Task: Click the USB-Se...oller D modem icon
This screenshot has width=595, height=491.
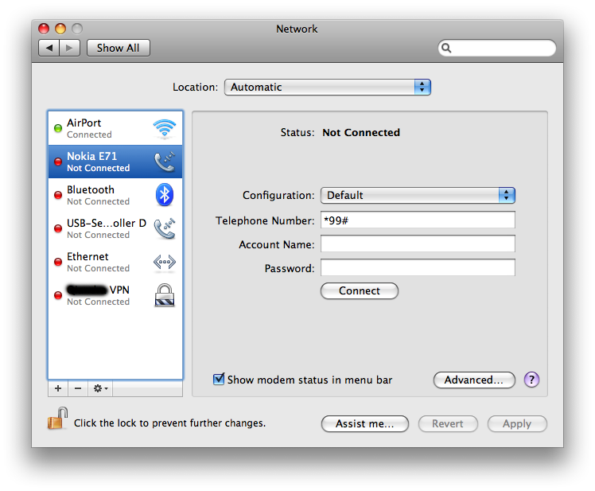Action: pos(165,228)
